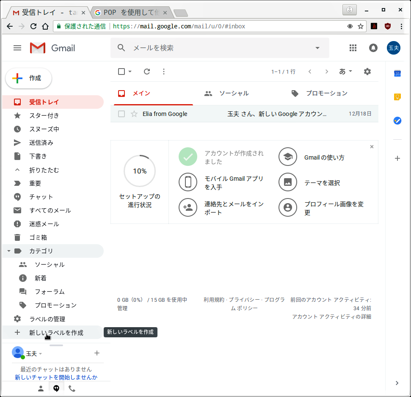
Task: Open the フォーラム category
Action: pos(53,292)
